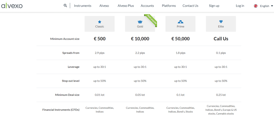Open the Instruments menu
Image resolution: width=274 pixels, height=117 pixels.
pyautogui.click(x=83, y=6)
